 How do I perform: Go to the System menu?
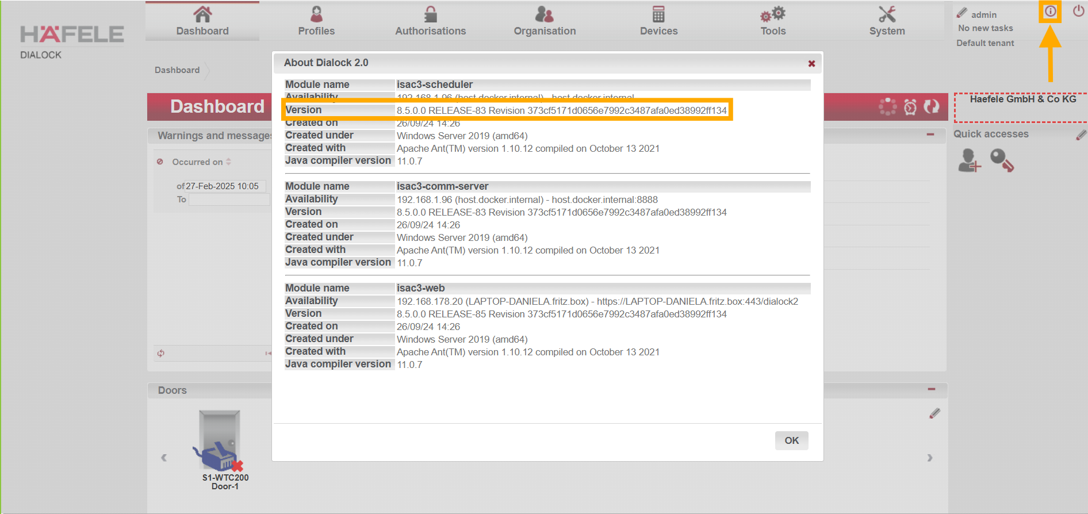887,21
